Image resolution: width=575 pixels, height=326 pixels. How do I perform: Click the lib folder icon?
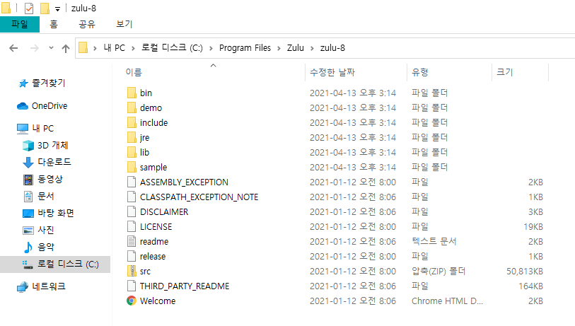[132, 152]
